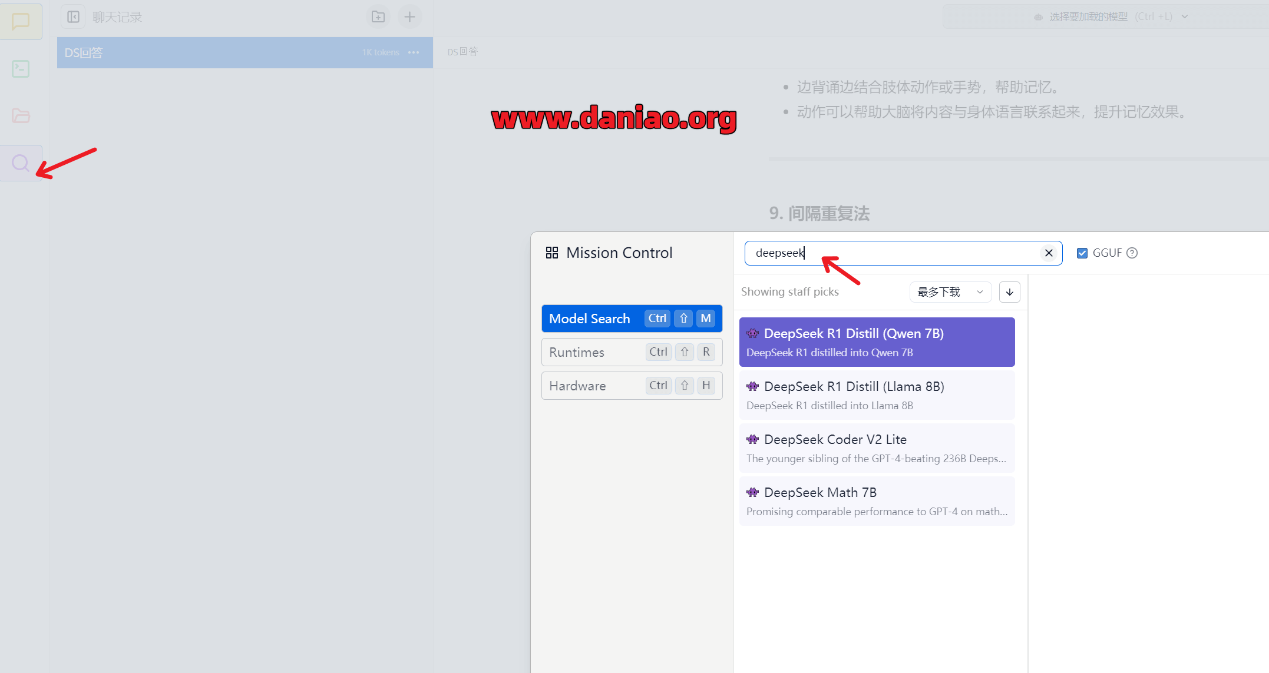This screenshot has width=1269, height=673.
Task: Collapse the chat history sidebar panel icon
Action: point(73,17)
